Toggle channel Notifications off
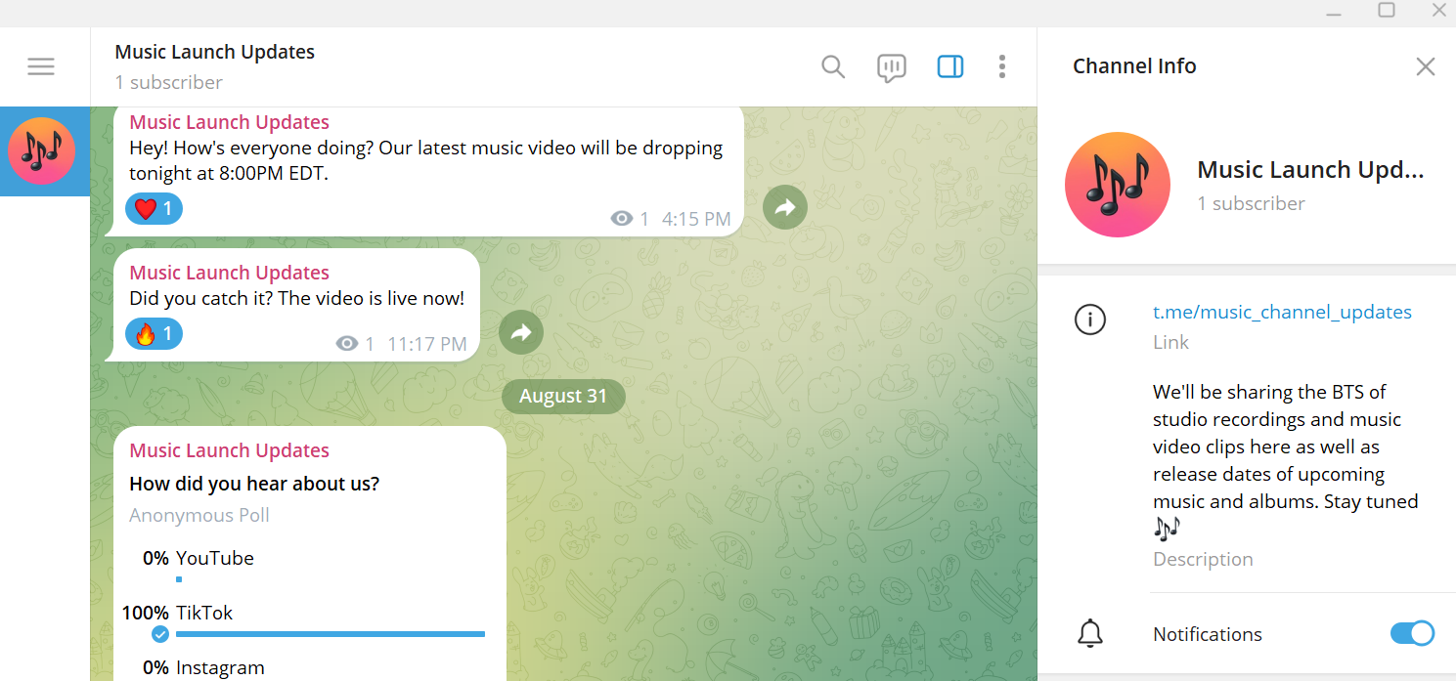This screenshot has height=681, width=1456. click(x=1411, y=633)
